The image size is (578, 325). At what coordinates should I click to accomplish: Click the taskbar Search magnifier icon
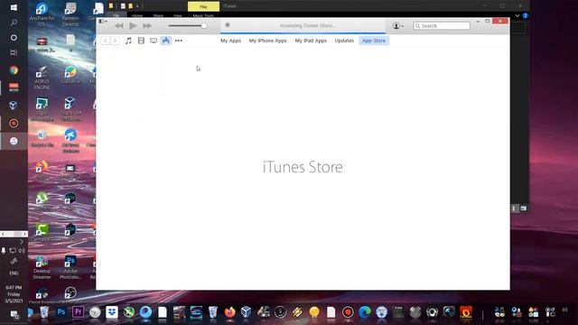[x=14, y=23]
